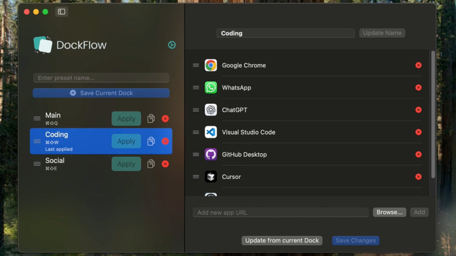Grab the GitHub Desktop reorder handle

pyautogui.click(x=196, y=154)
